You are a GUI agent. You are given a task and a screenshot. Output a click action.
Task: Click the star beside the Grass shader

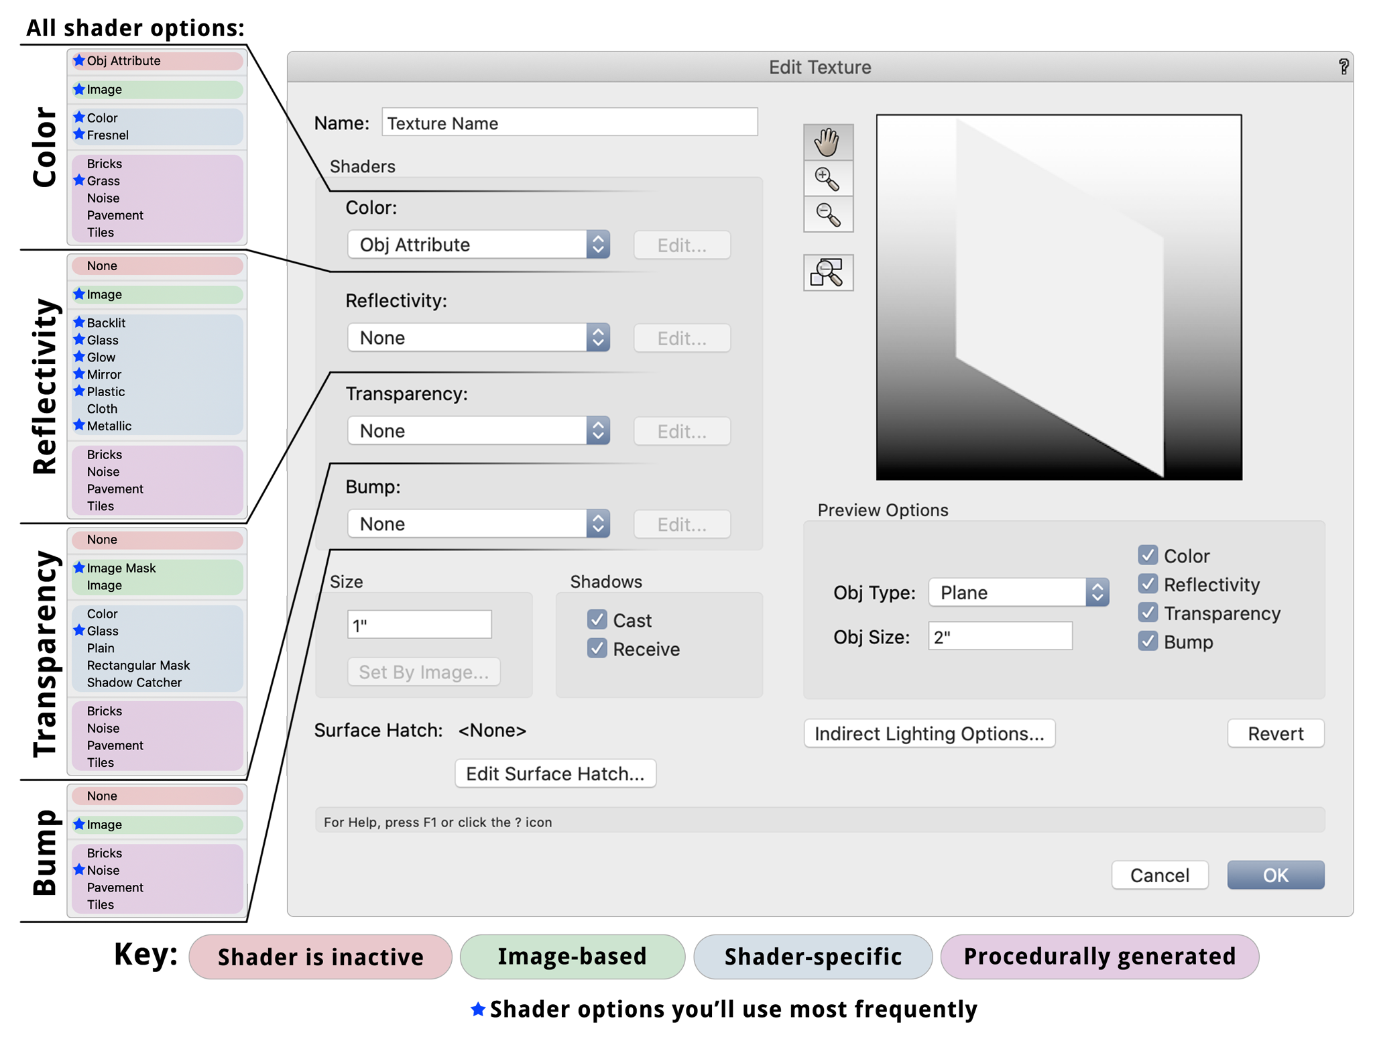(x=79, y=180)
